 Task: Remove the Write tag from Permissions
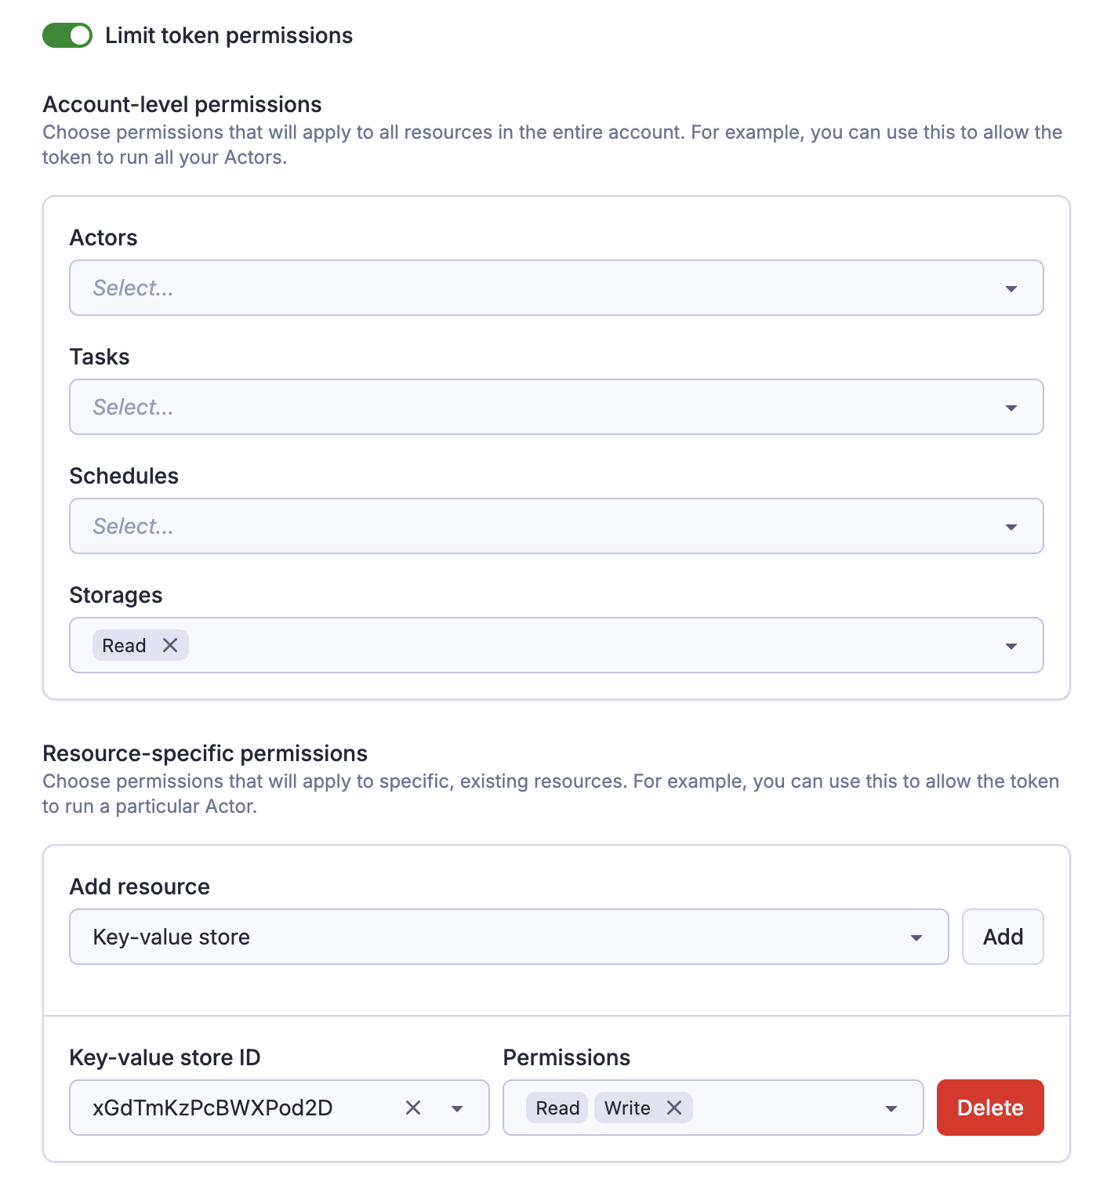click(673, 1108)
